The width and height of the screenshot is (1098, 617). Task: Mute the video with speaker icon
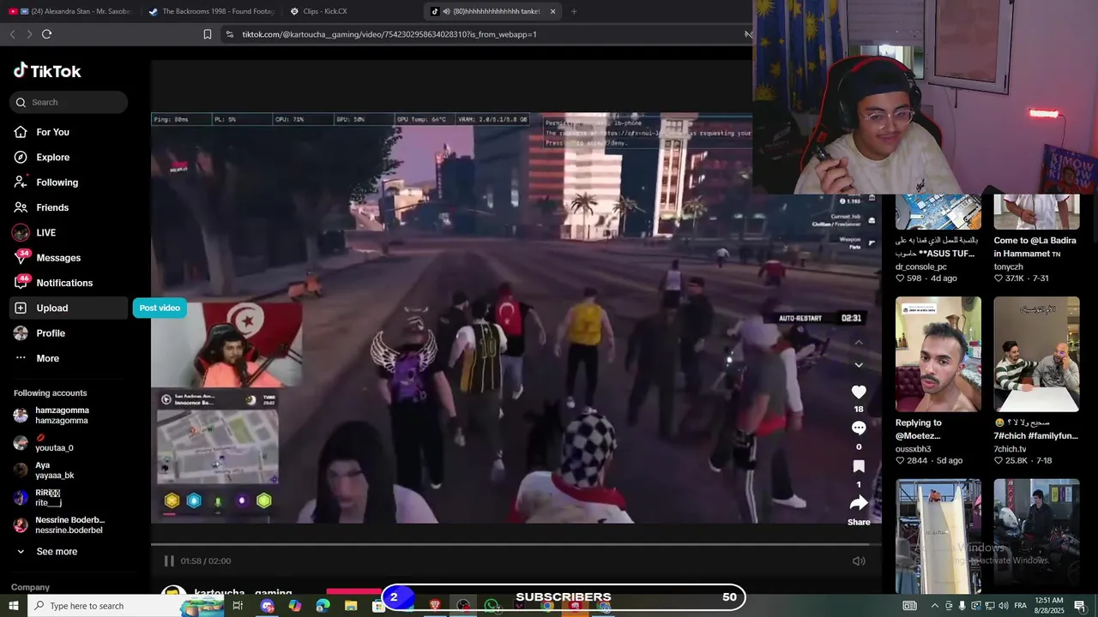(859, 560)
